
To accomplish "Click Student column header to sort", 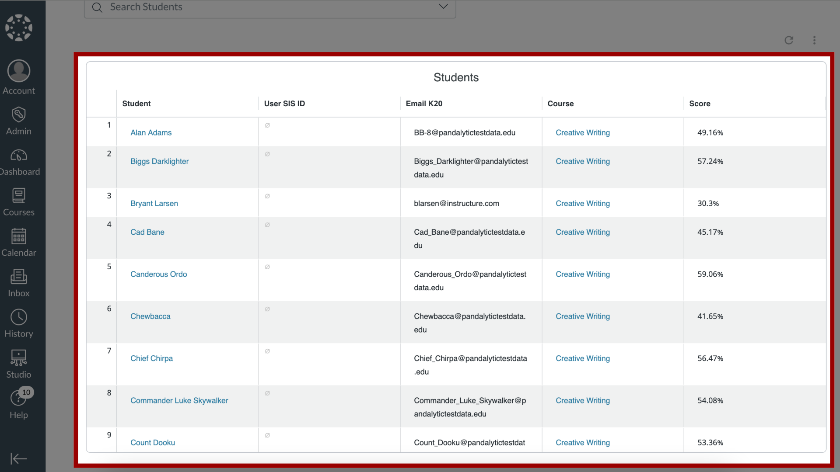I will [136, 103].
